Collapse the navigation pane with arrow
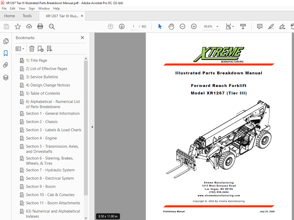The width and height of the screenshot is (294, 220). coord(92,127)
